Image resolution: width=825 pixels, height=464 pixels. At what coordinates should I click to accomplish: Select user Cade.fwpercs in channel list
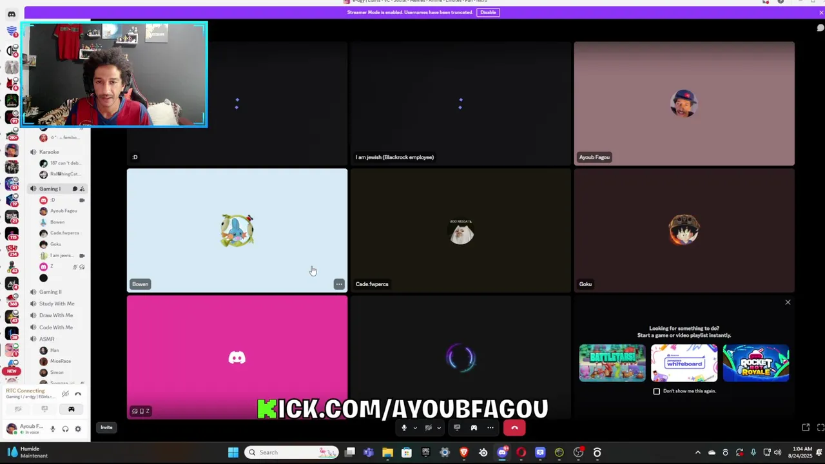64,233
